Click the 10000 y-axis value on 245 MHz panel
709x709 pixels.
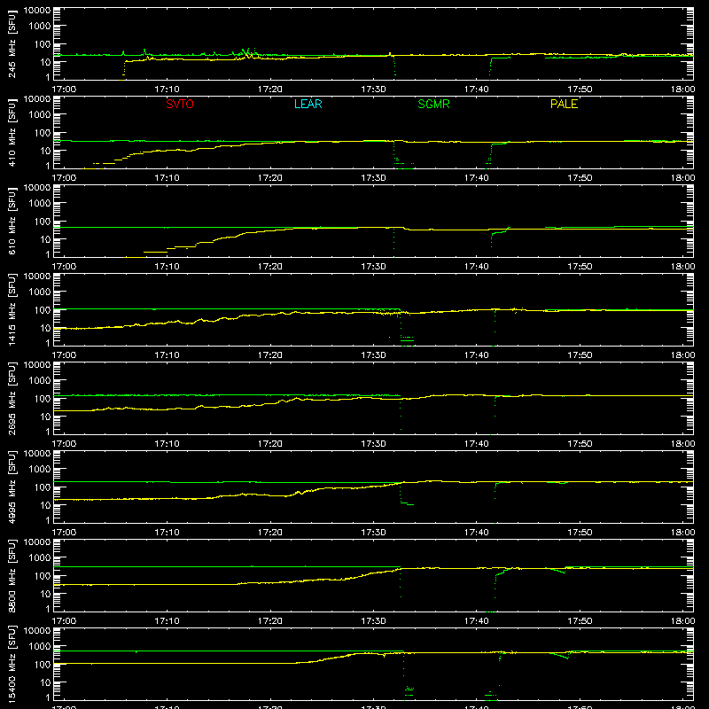pos(37,11)
